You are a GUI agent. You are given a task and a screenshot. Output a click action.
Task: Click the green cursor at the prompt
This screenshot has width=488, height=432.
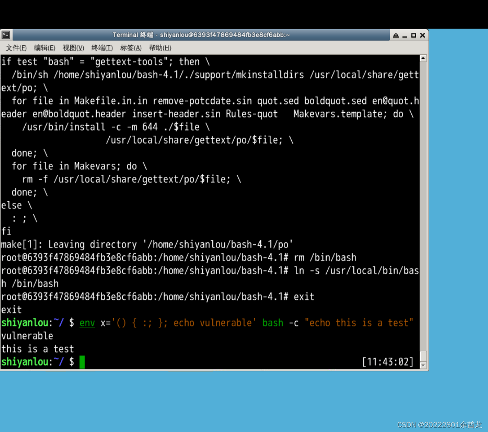[82, 362]
